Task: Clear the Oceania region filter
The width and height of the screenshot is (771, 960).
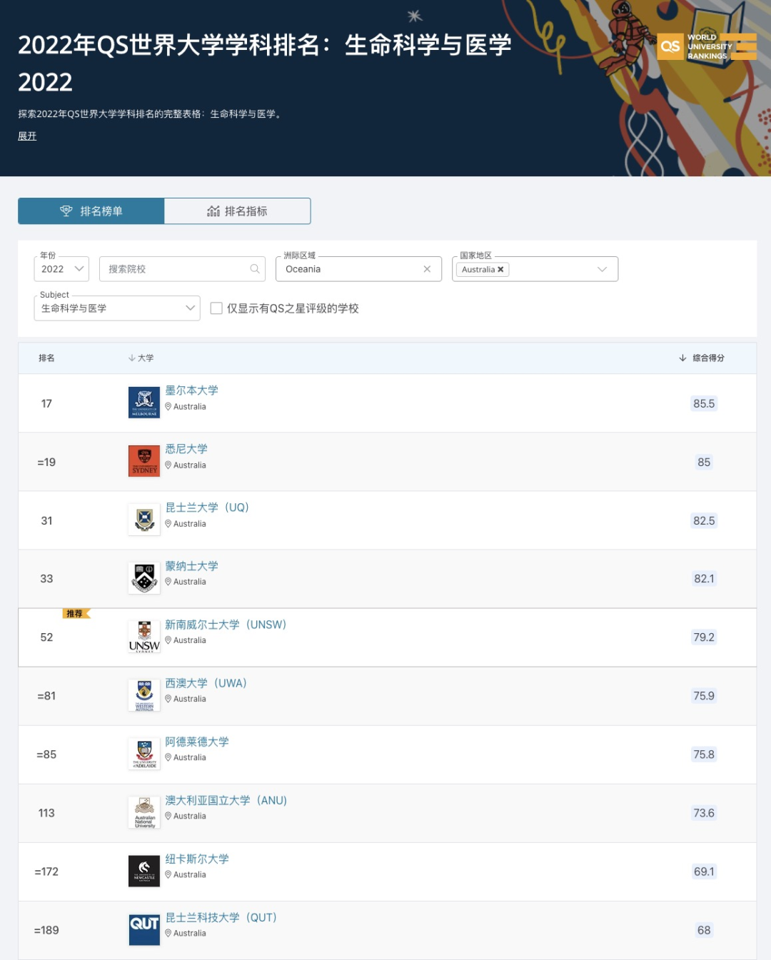Action: click(x=427, y=269)
